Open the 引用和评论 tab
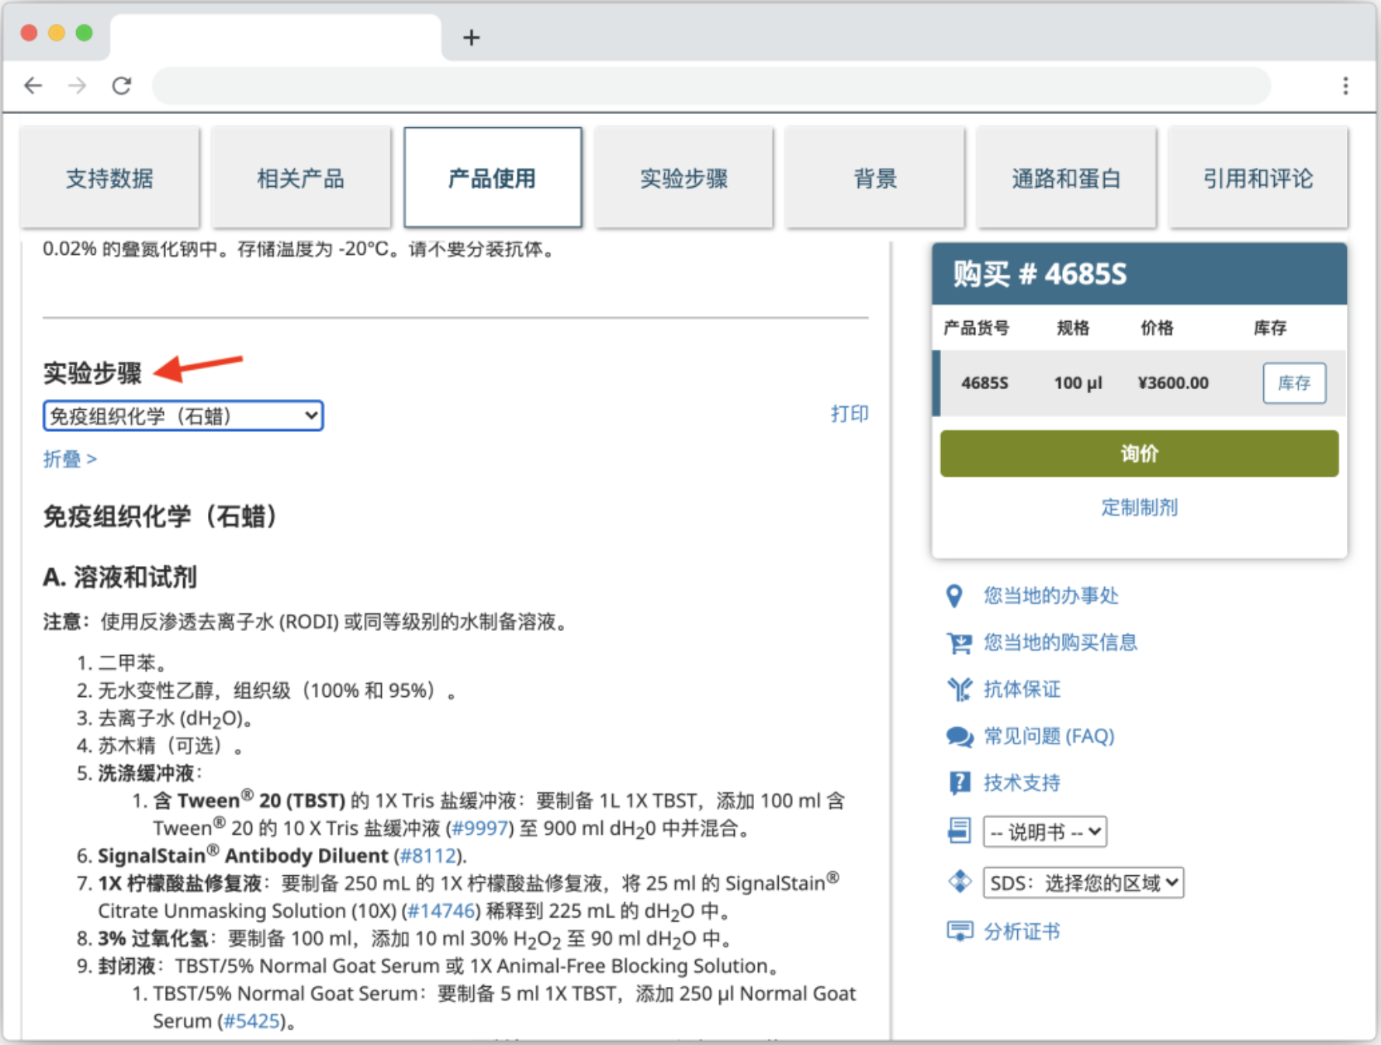This screenshot has height=1045, width=1381. tap(1258, 177)
